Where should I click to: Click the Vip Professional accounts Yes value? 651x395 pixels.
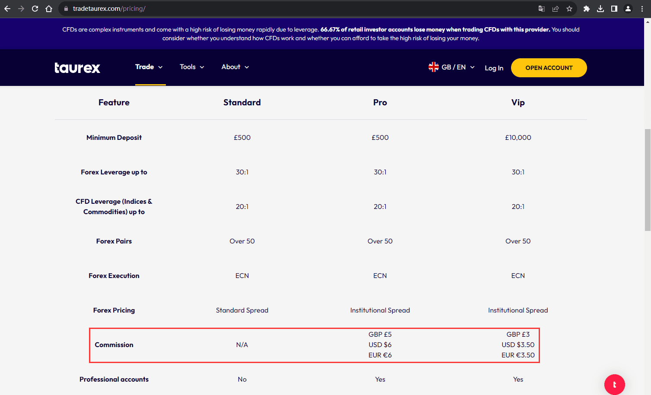(518, 379)
